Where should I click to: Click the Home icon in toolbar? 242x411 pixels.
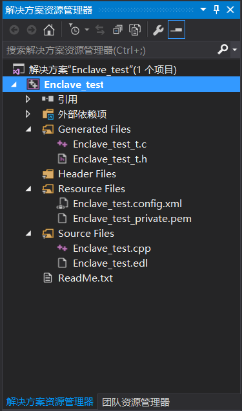[x=49, y=30]
